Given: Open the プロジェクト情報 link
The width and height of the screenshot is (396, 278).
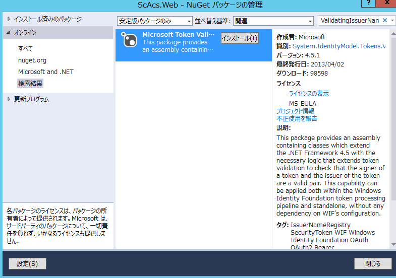Looking at the screenshot, I should 295,111.
